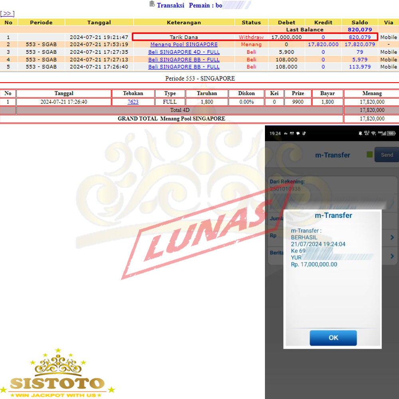
Task: Click the Saldo column header
Action: coord(359,22)
